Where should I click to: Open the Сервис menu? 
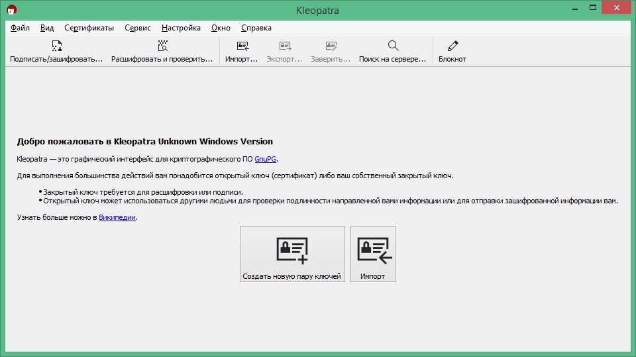click(138, 28)
